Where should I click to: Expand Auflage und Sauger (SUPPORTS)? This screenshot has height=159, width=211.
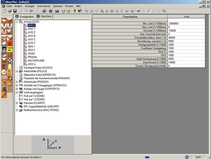pyautogui.click(x=17, y=89)
